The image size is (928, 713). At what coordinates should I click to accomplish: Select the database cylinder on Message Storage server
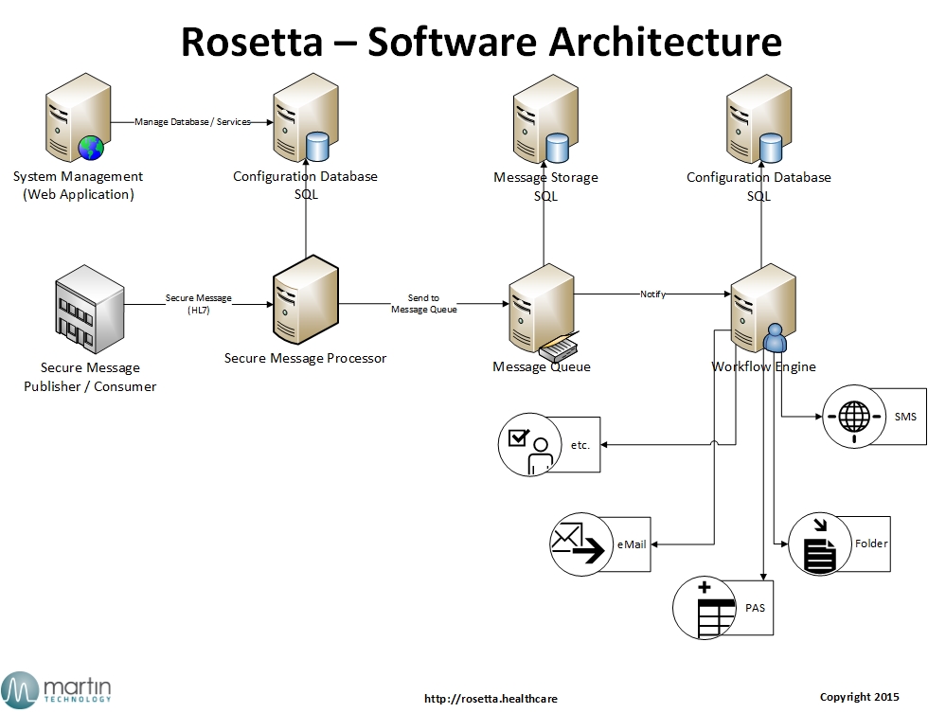(x=557, y=148)
